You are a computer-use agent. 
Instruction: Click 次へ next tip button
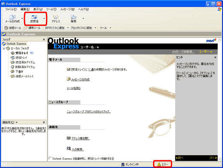click(213, 158)
